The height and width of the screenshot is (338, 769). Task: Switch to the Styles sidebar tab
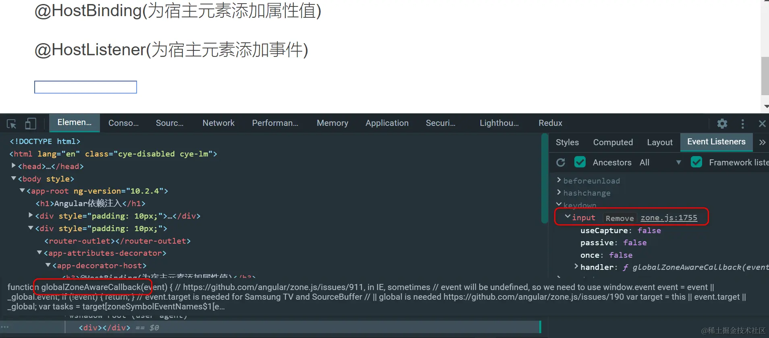567,142
